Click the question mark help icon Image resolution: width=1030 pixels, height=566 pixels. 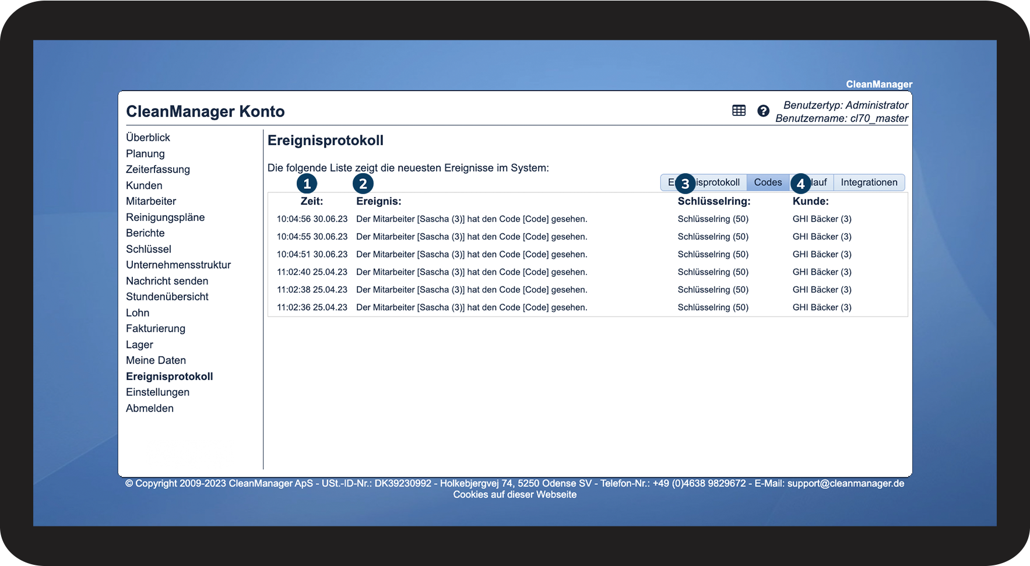(763, 111)
